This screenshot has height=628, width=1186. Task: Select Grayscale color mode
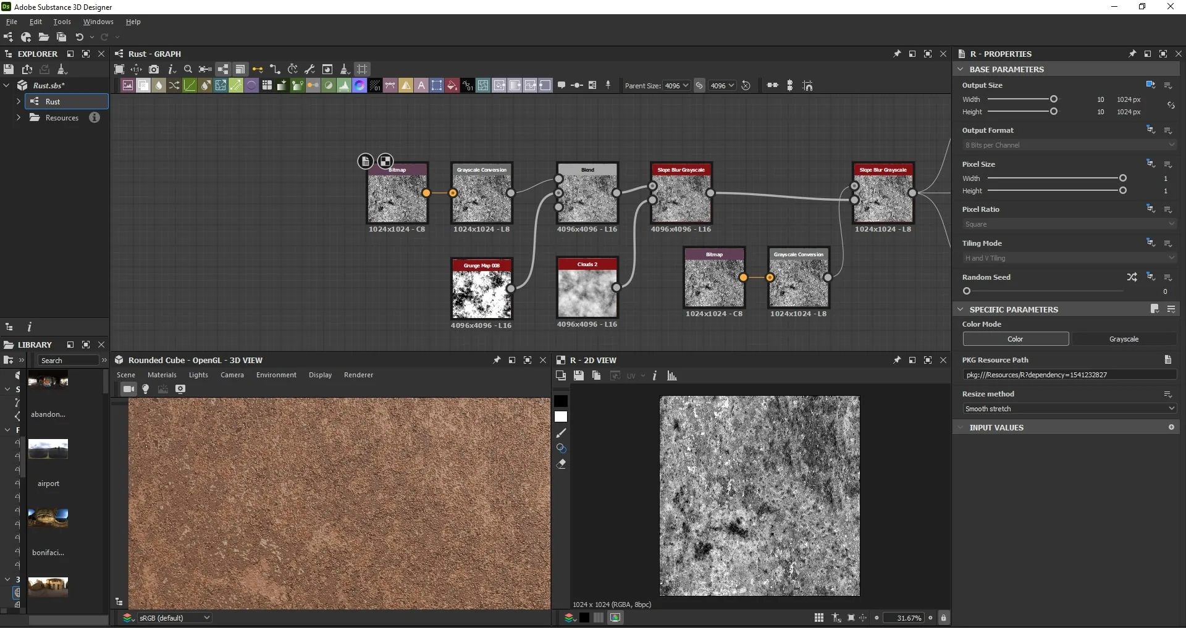click(x=1124, y=339)
